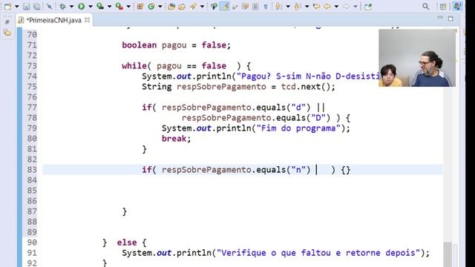Viewport: 475px width, 267px height.
Task: Minimize the editor area
Action: point(440,18)
